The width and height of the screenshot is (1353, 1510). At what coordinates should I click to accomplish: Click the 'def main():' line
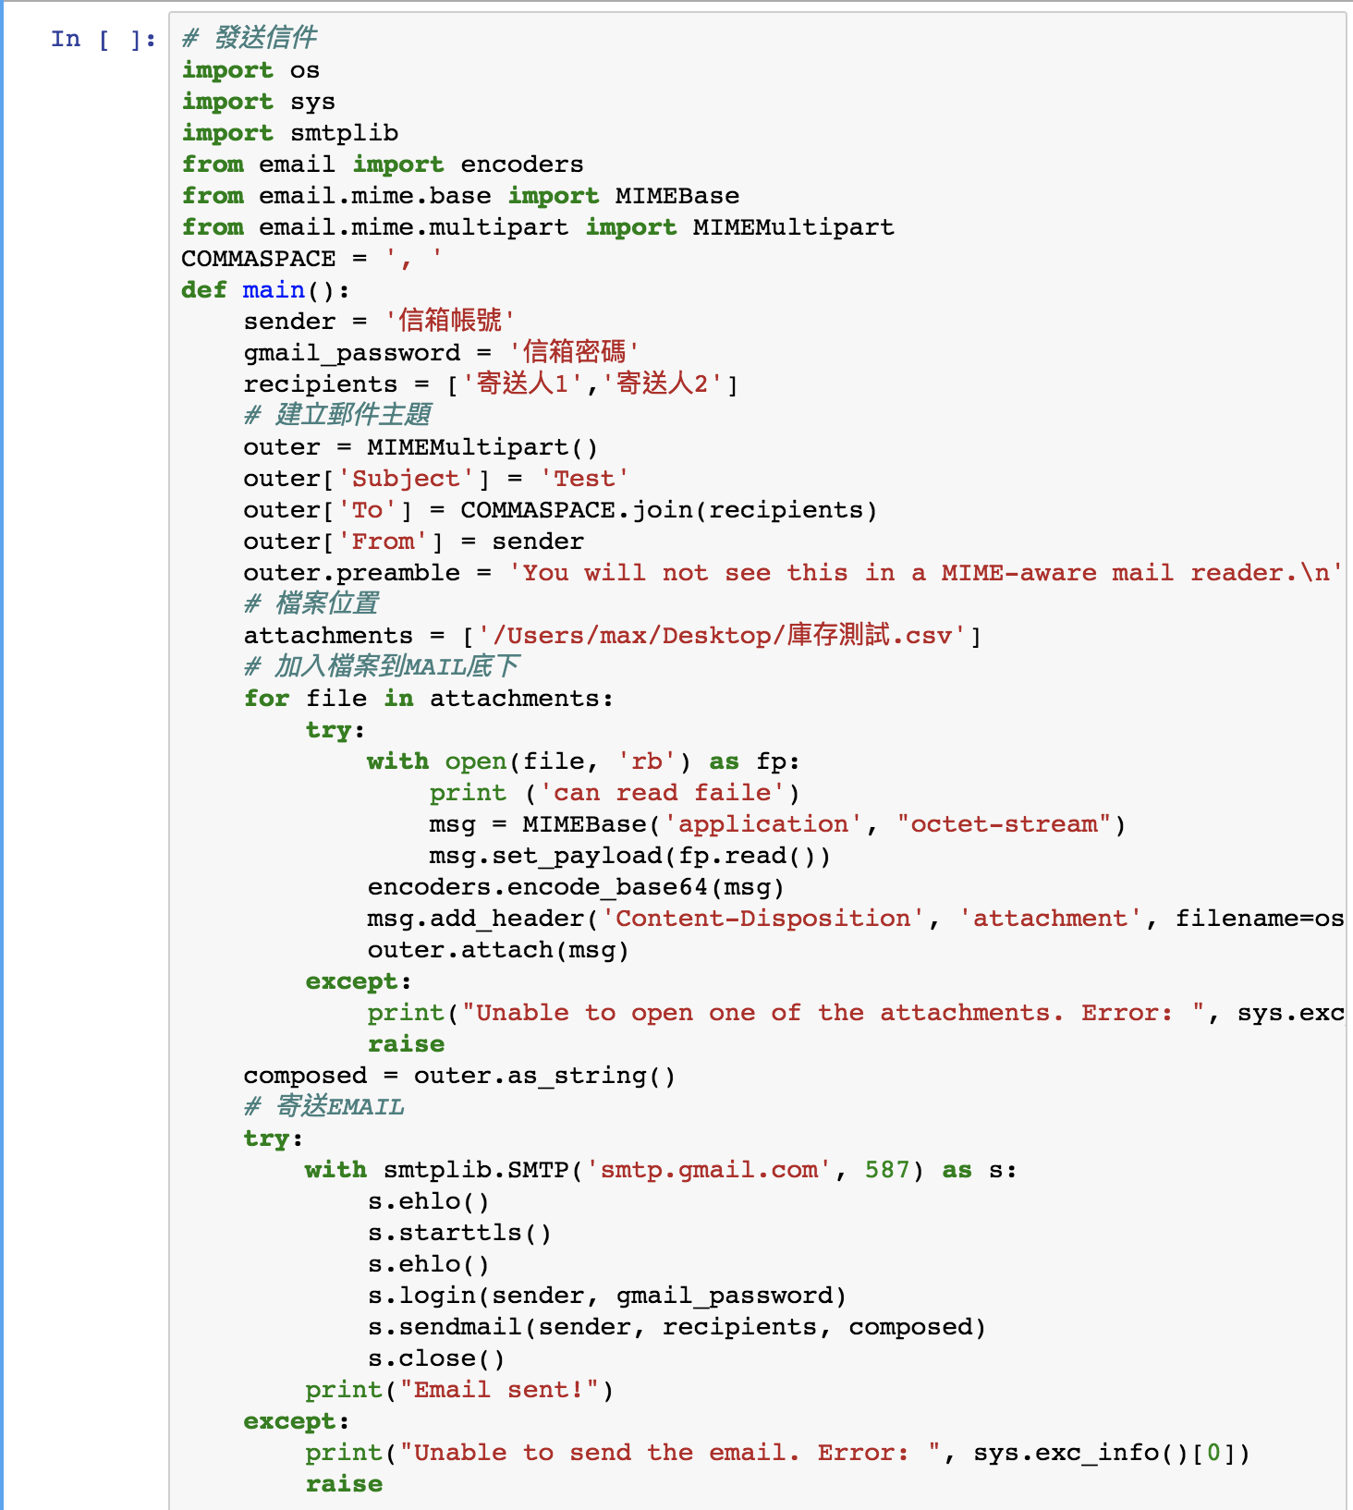(266, 290)
